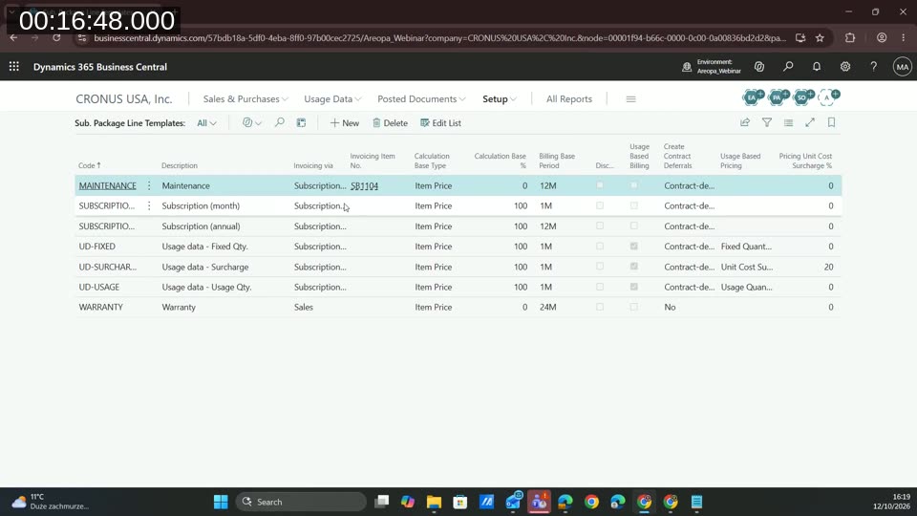Toggle Usage Based Billing for WARRANTY row
This screenshot has height=516, width=917.
click(x=634, y=307)
